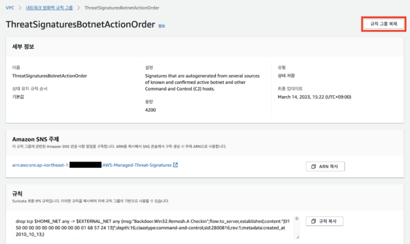Select the ThreatSignaturesBotnetActionOrder breadcrumb text
This screenshot has width=410, height=244.
pos(122,8)
